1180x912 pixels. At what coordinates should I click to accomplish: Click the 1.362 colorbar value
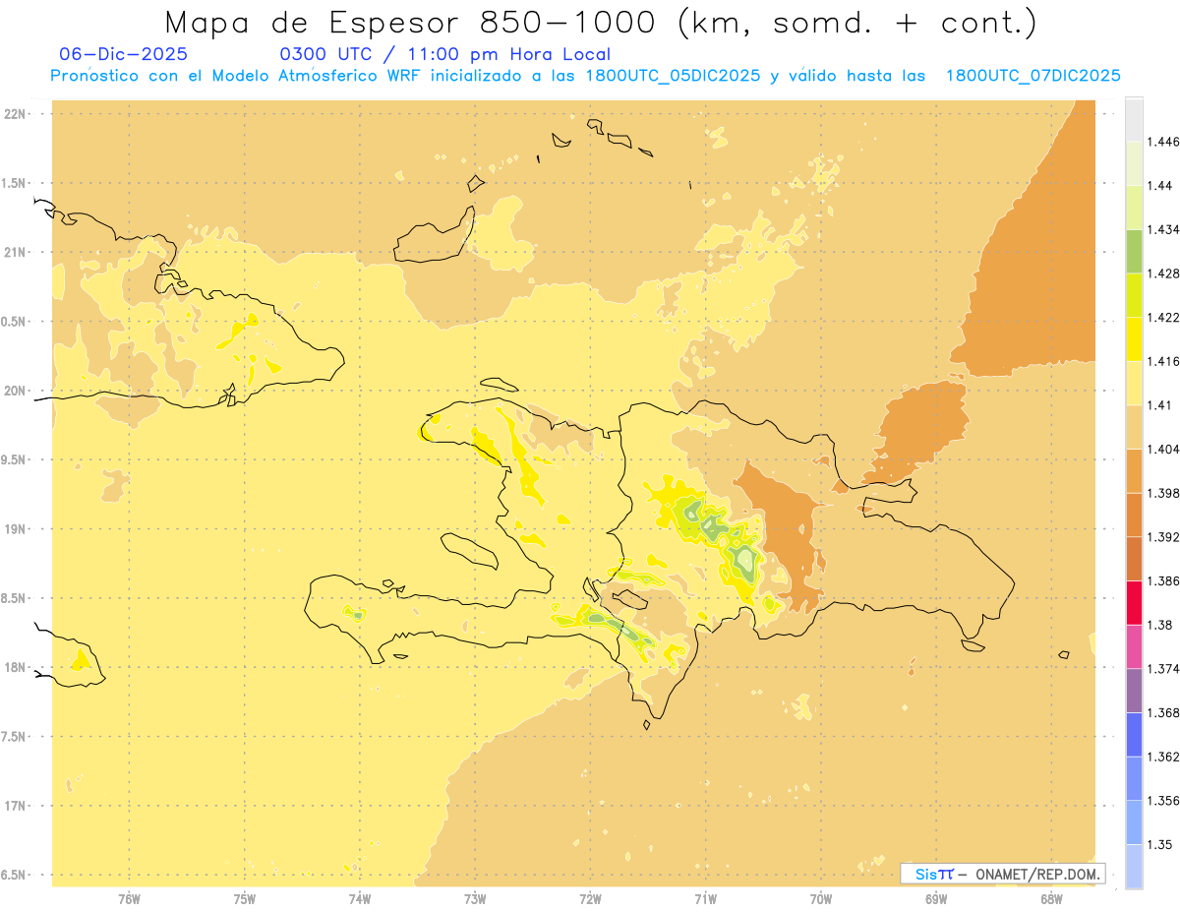coord(1164,757)
